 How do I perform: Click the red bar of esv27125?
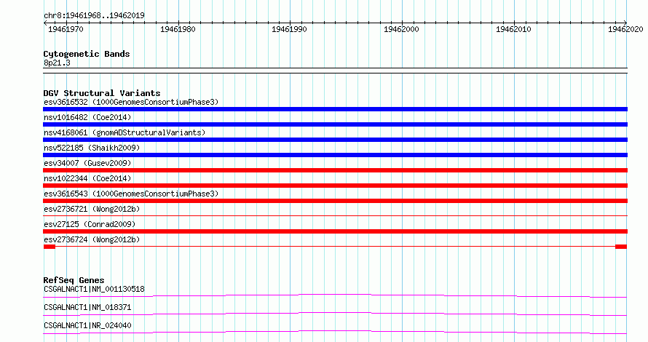click(335, 231)
